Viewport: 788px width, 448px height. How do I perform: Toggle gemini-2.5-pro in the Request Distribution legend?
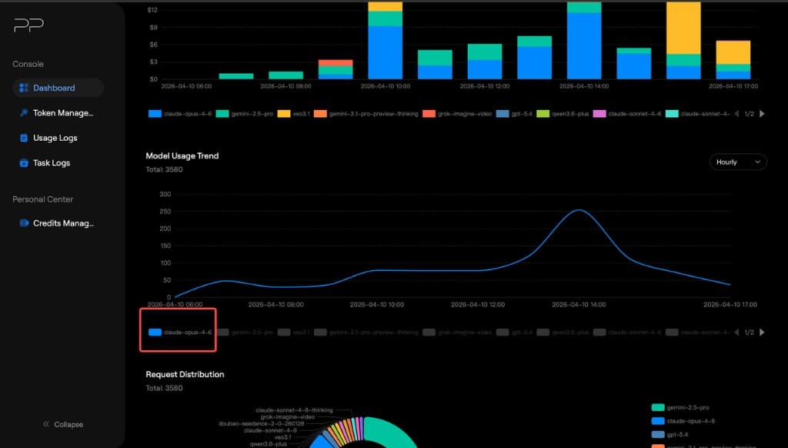(x=680, y=408)
